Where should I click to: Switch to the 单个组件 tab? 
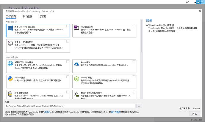(x=27, y=16)
